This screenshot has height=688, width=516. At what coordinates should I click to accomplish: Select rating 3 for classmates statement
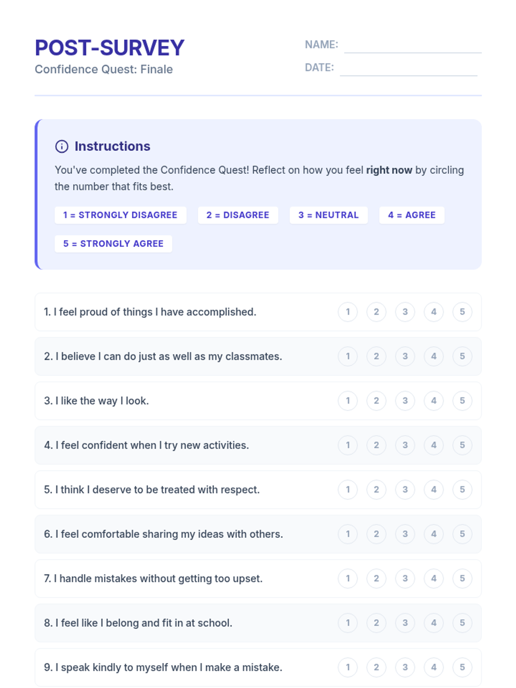click(405, 356)
